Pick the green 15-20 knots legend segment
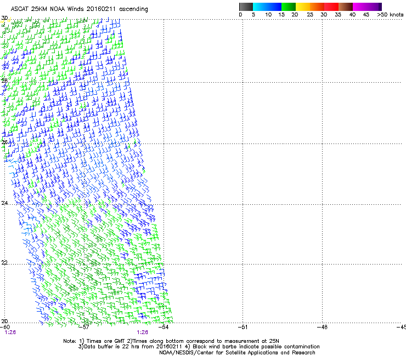The height and width of the screenshot is (356, 406). (289, 7)
